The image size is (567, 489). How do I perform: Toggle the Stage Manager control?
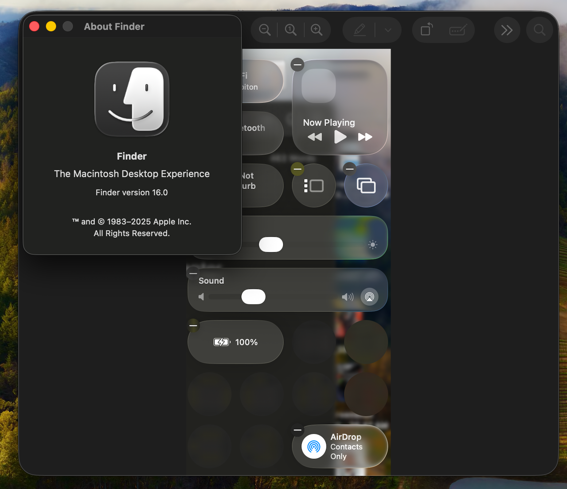[x=314, y=185]
